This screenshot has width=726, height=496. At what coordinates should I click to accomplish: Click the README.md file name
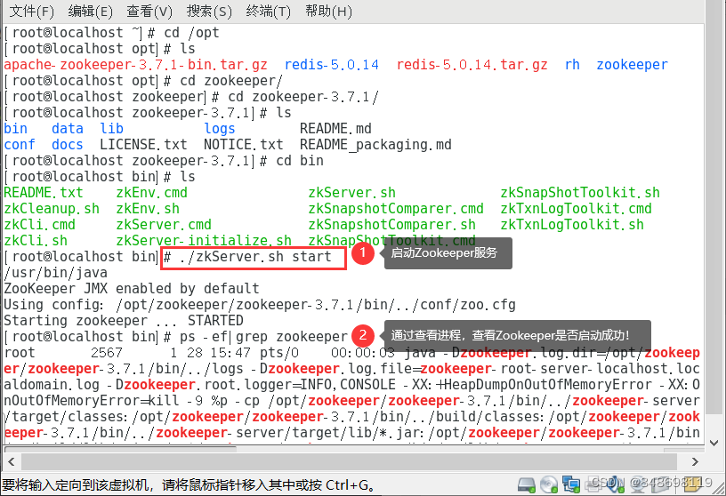(x=335, y=129)
